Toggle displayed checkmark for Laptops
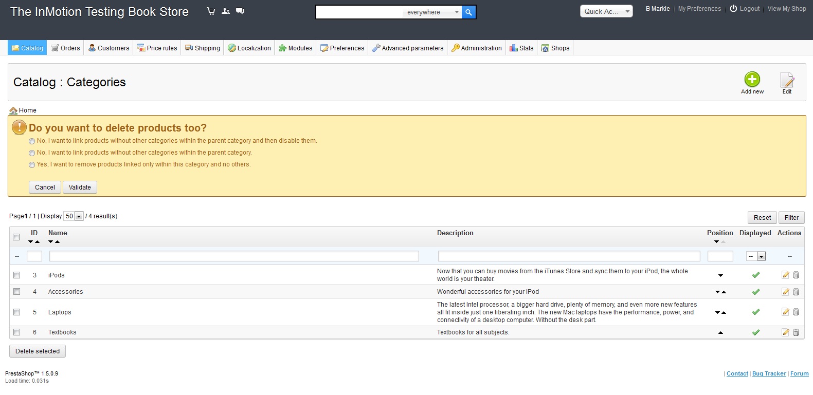The width and height of the screenshot is (813, 395). (x=756, y=312)
